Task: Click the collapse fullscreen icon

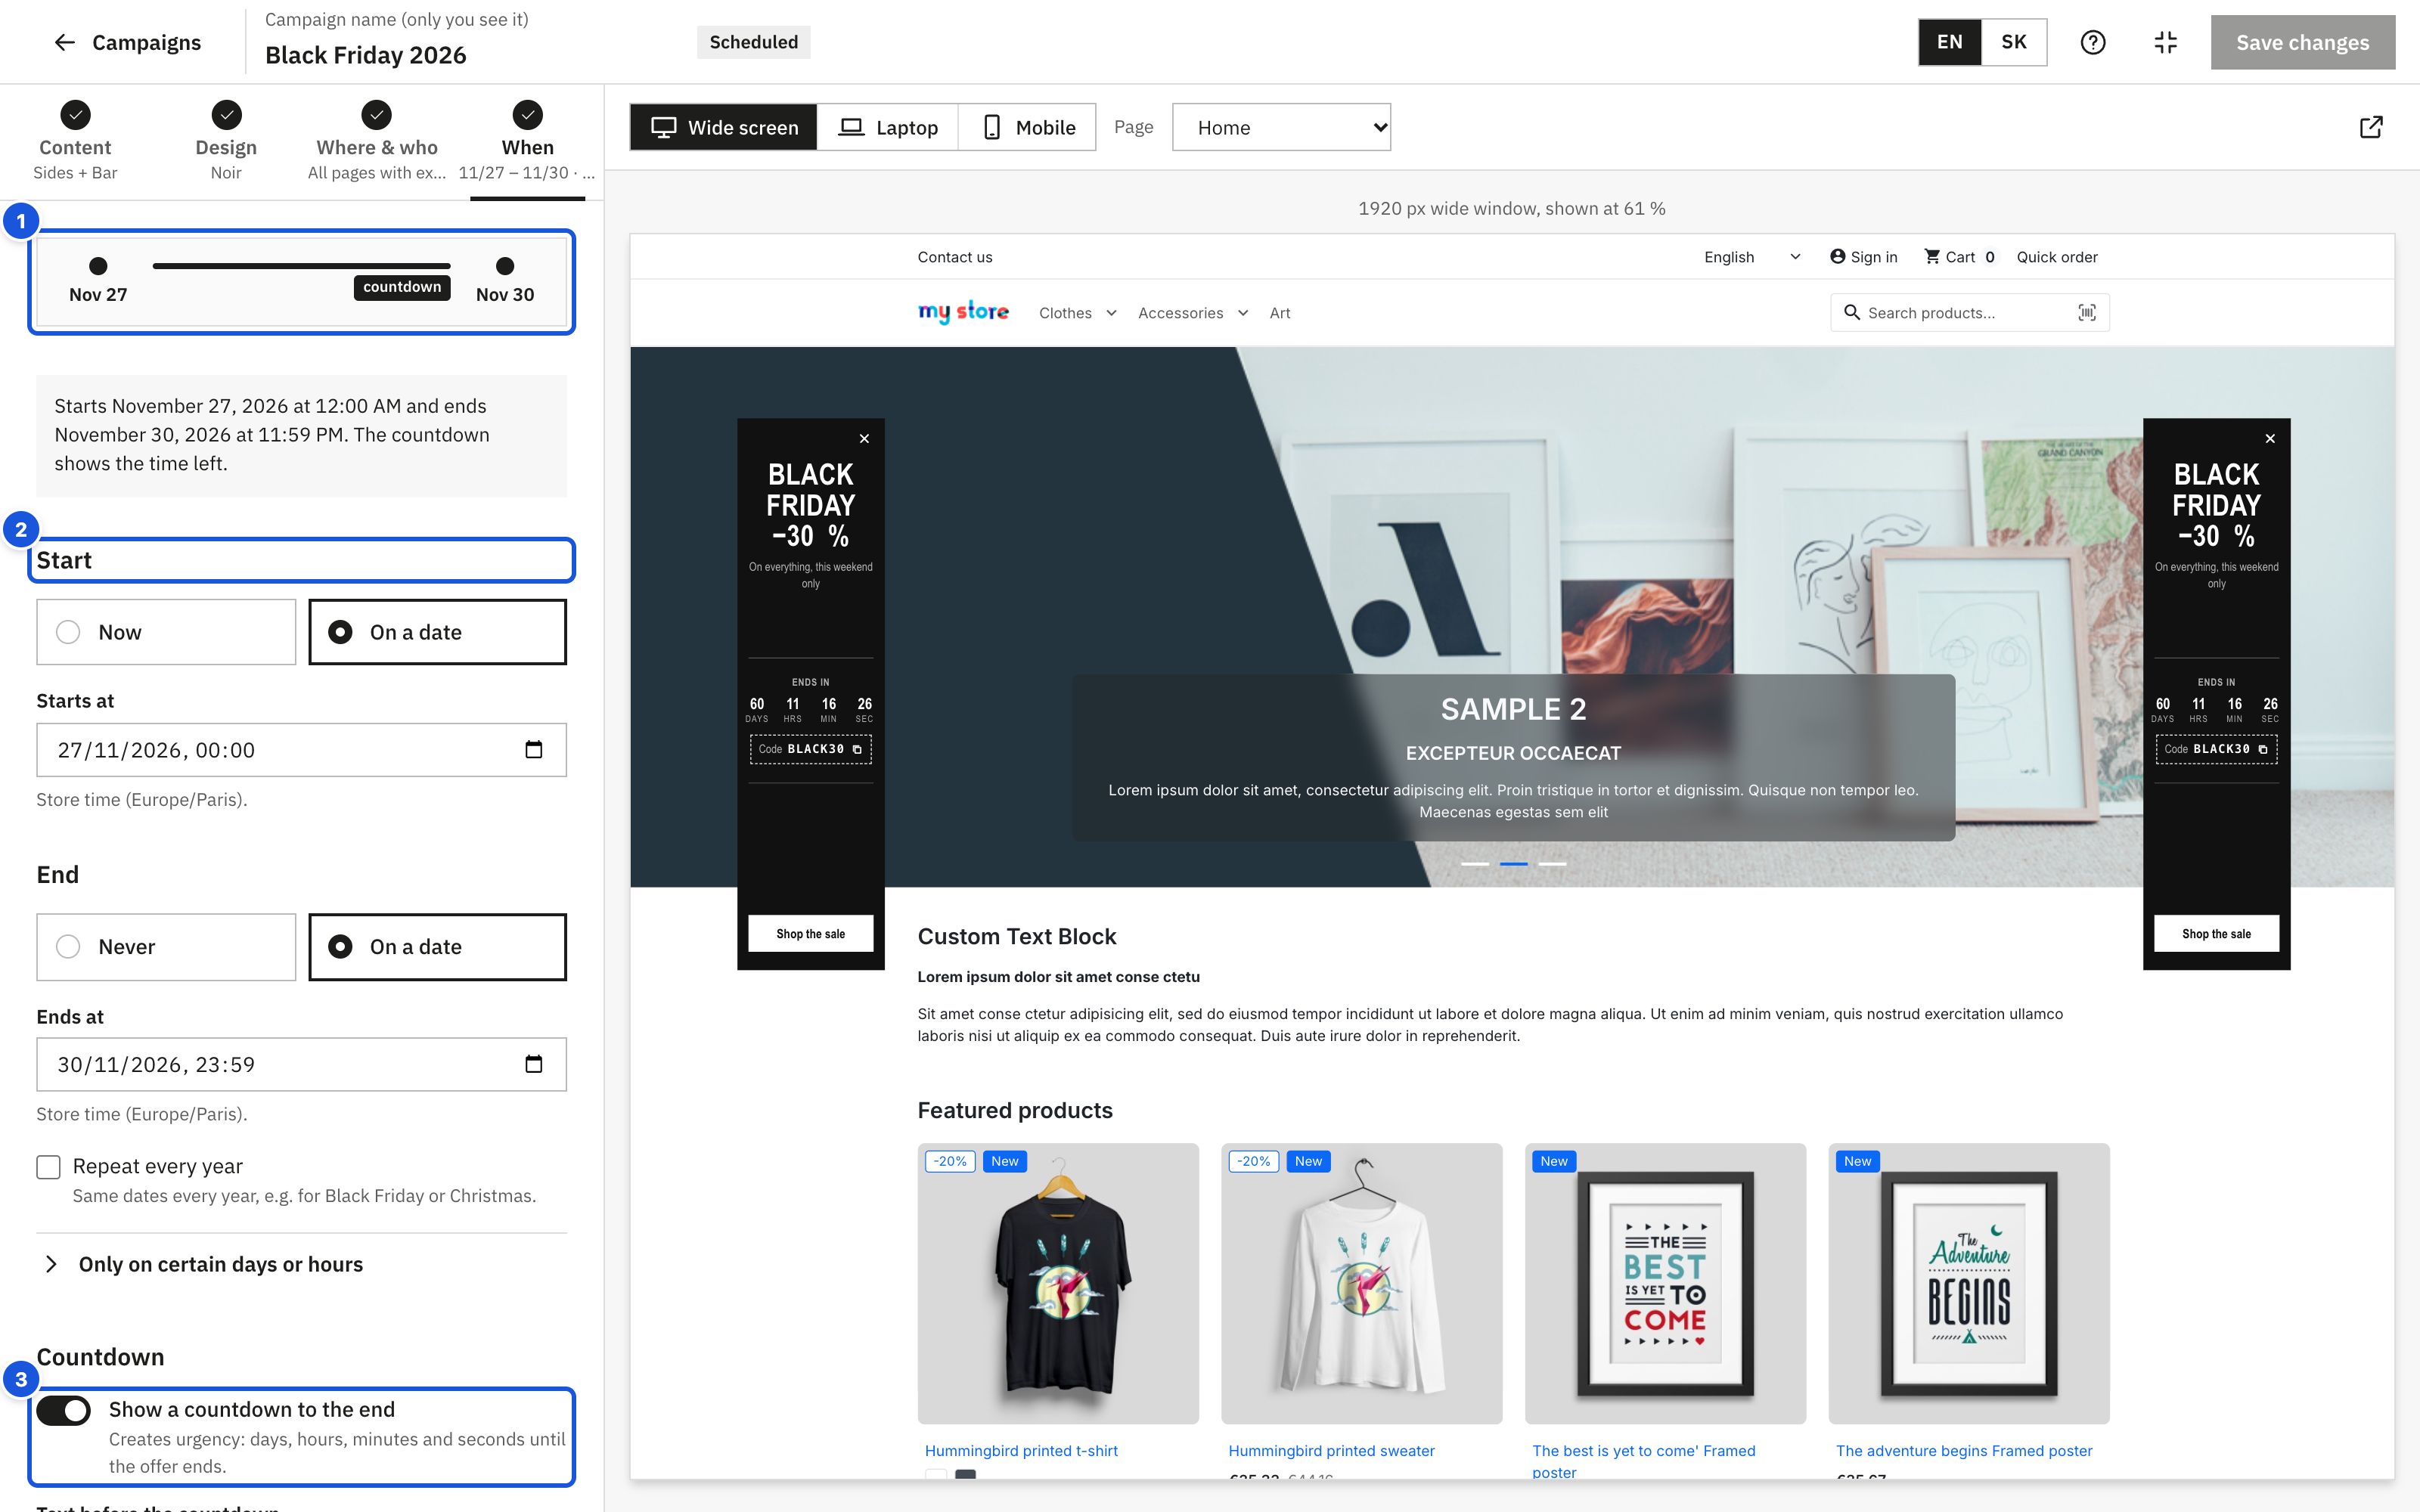Action: [x=2165, y=42]
